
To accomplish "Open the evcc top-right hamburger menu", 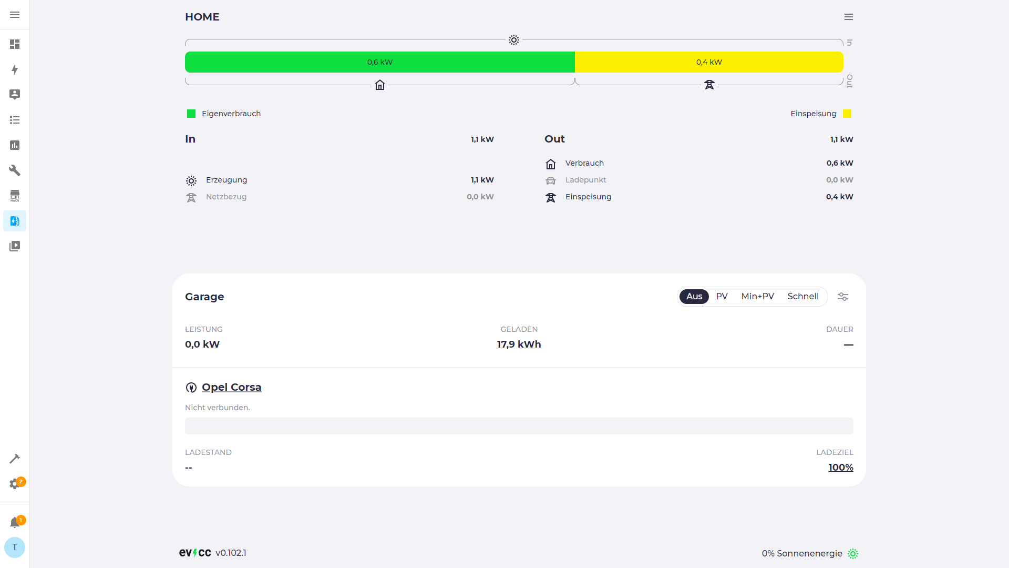I will click(x=848, y=17).
